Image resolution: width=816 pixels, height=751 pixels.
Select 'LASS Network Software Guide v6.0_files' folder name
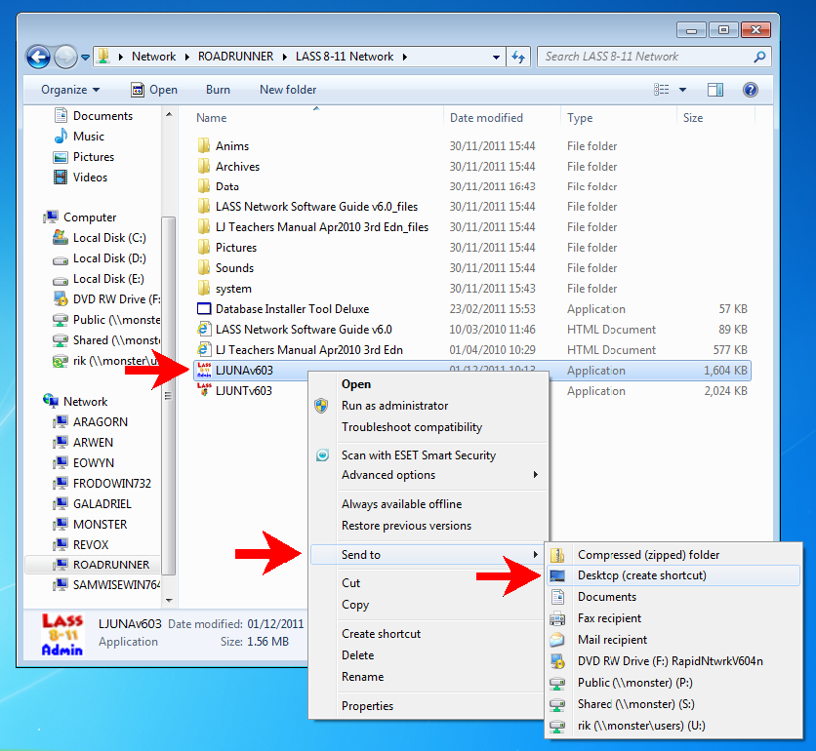click(x=316, y=207)
